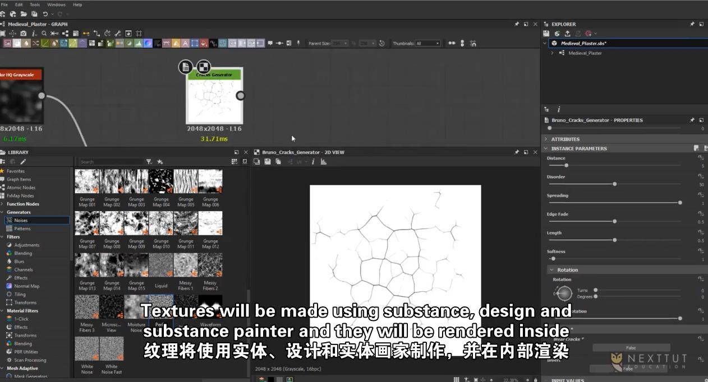Image resolution: width=708 pixels, height=382 pixels.
Task: Pin the Graph panel
Action: pyautogui.click(x=517, y=24)
